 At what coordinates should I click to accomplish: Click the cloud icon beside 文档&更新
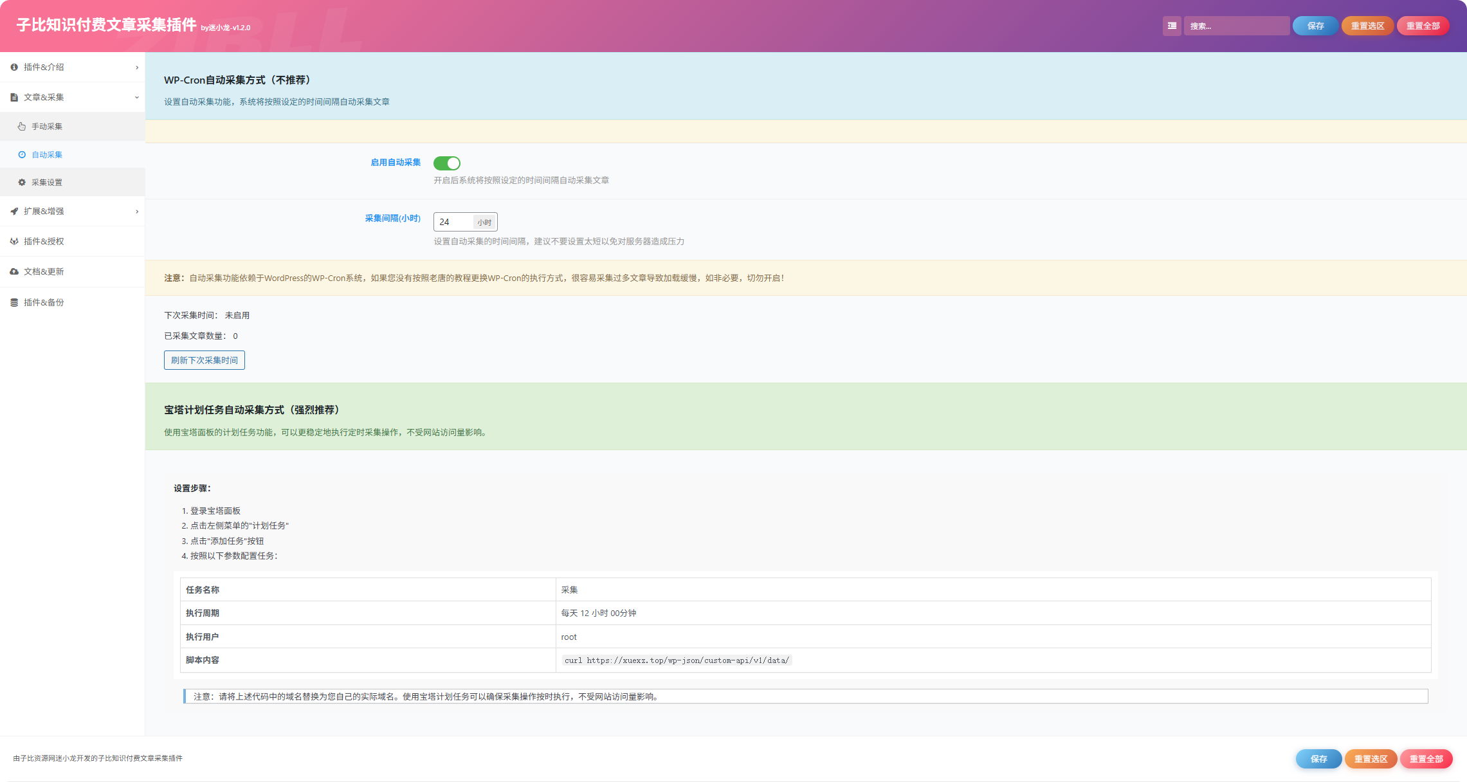point(14,271)
